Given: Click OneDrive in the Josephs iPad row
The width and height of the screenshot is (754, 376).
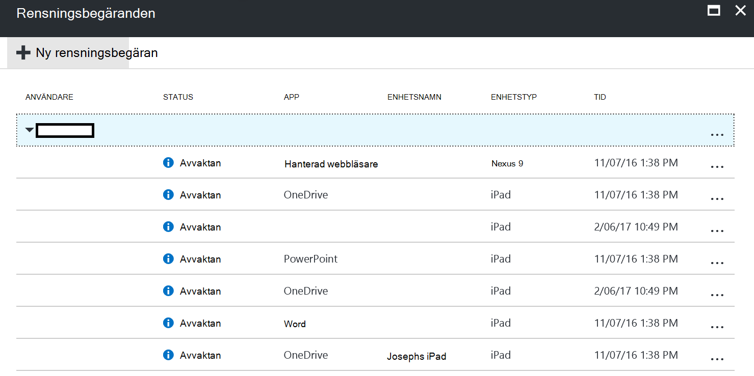Looking at the screenshot, I should [x=306, y=355].
